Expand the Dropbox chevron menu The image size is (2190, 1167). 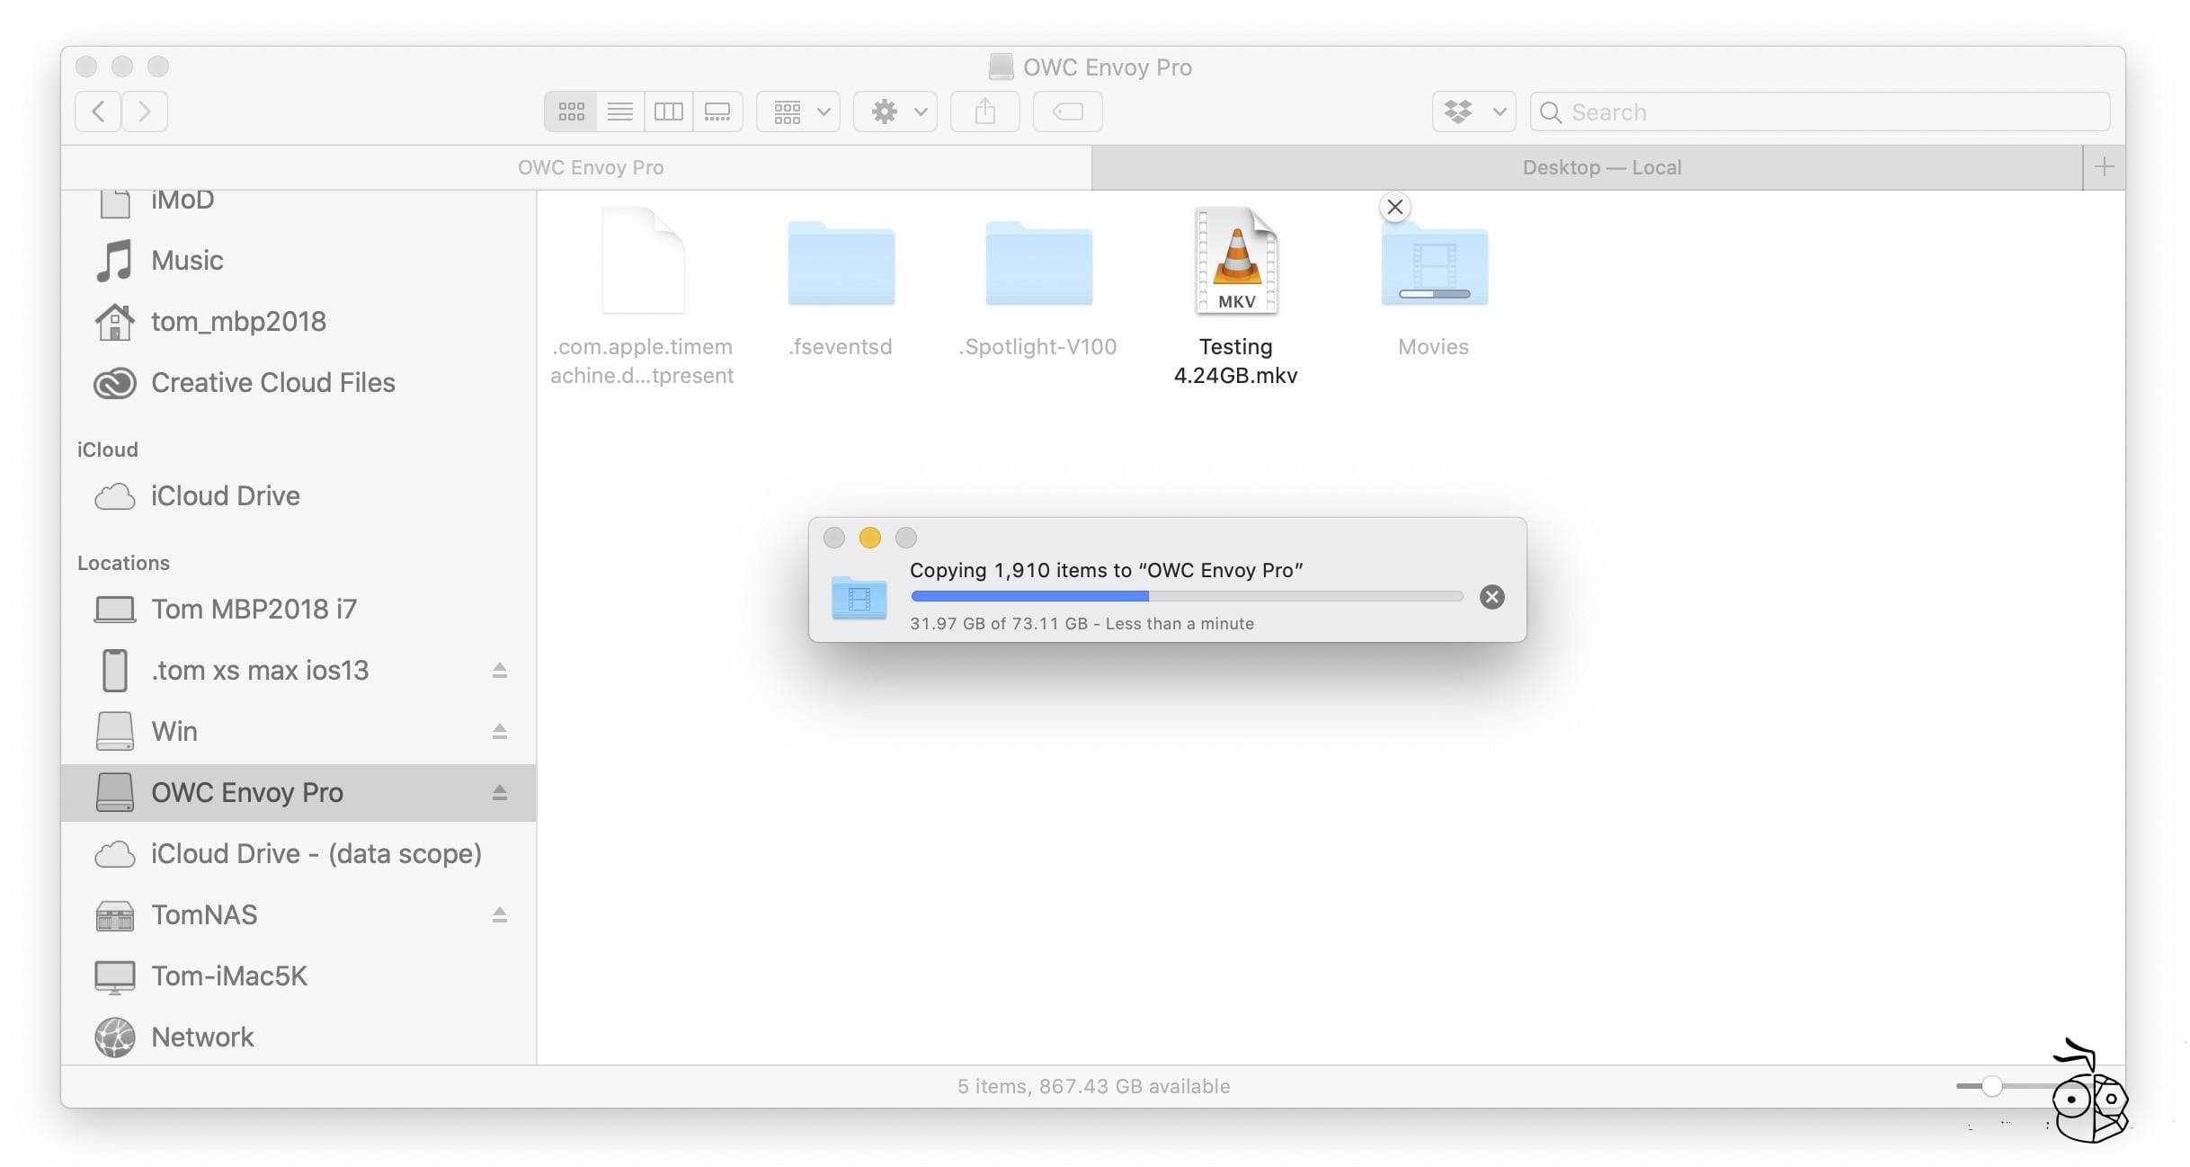[x=1498, y=111]
